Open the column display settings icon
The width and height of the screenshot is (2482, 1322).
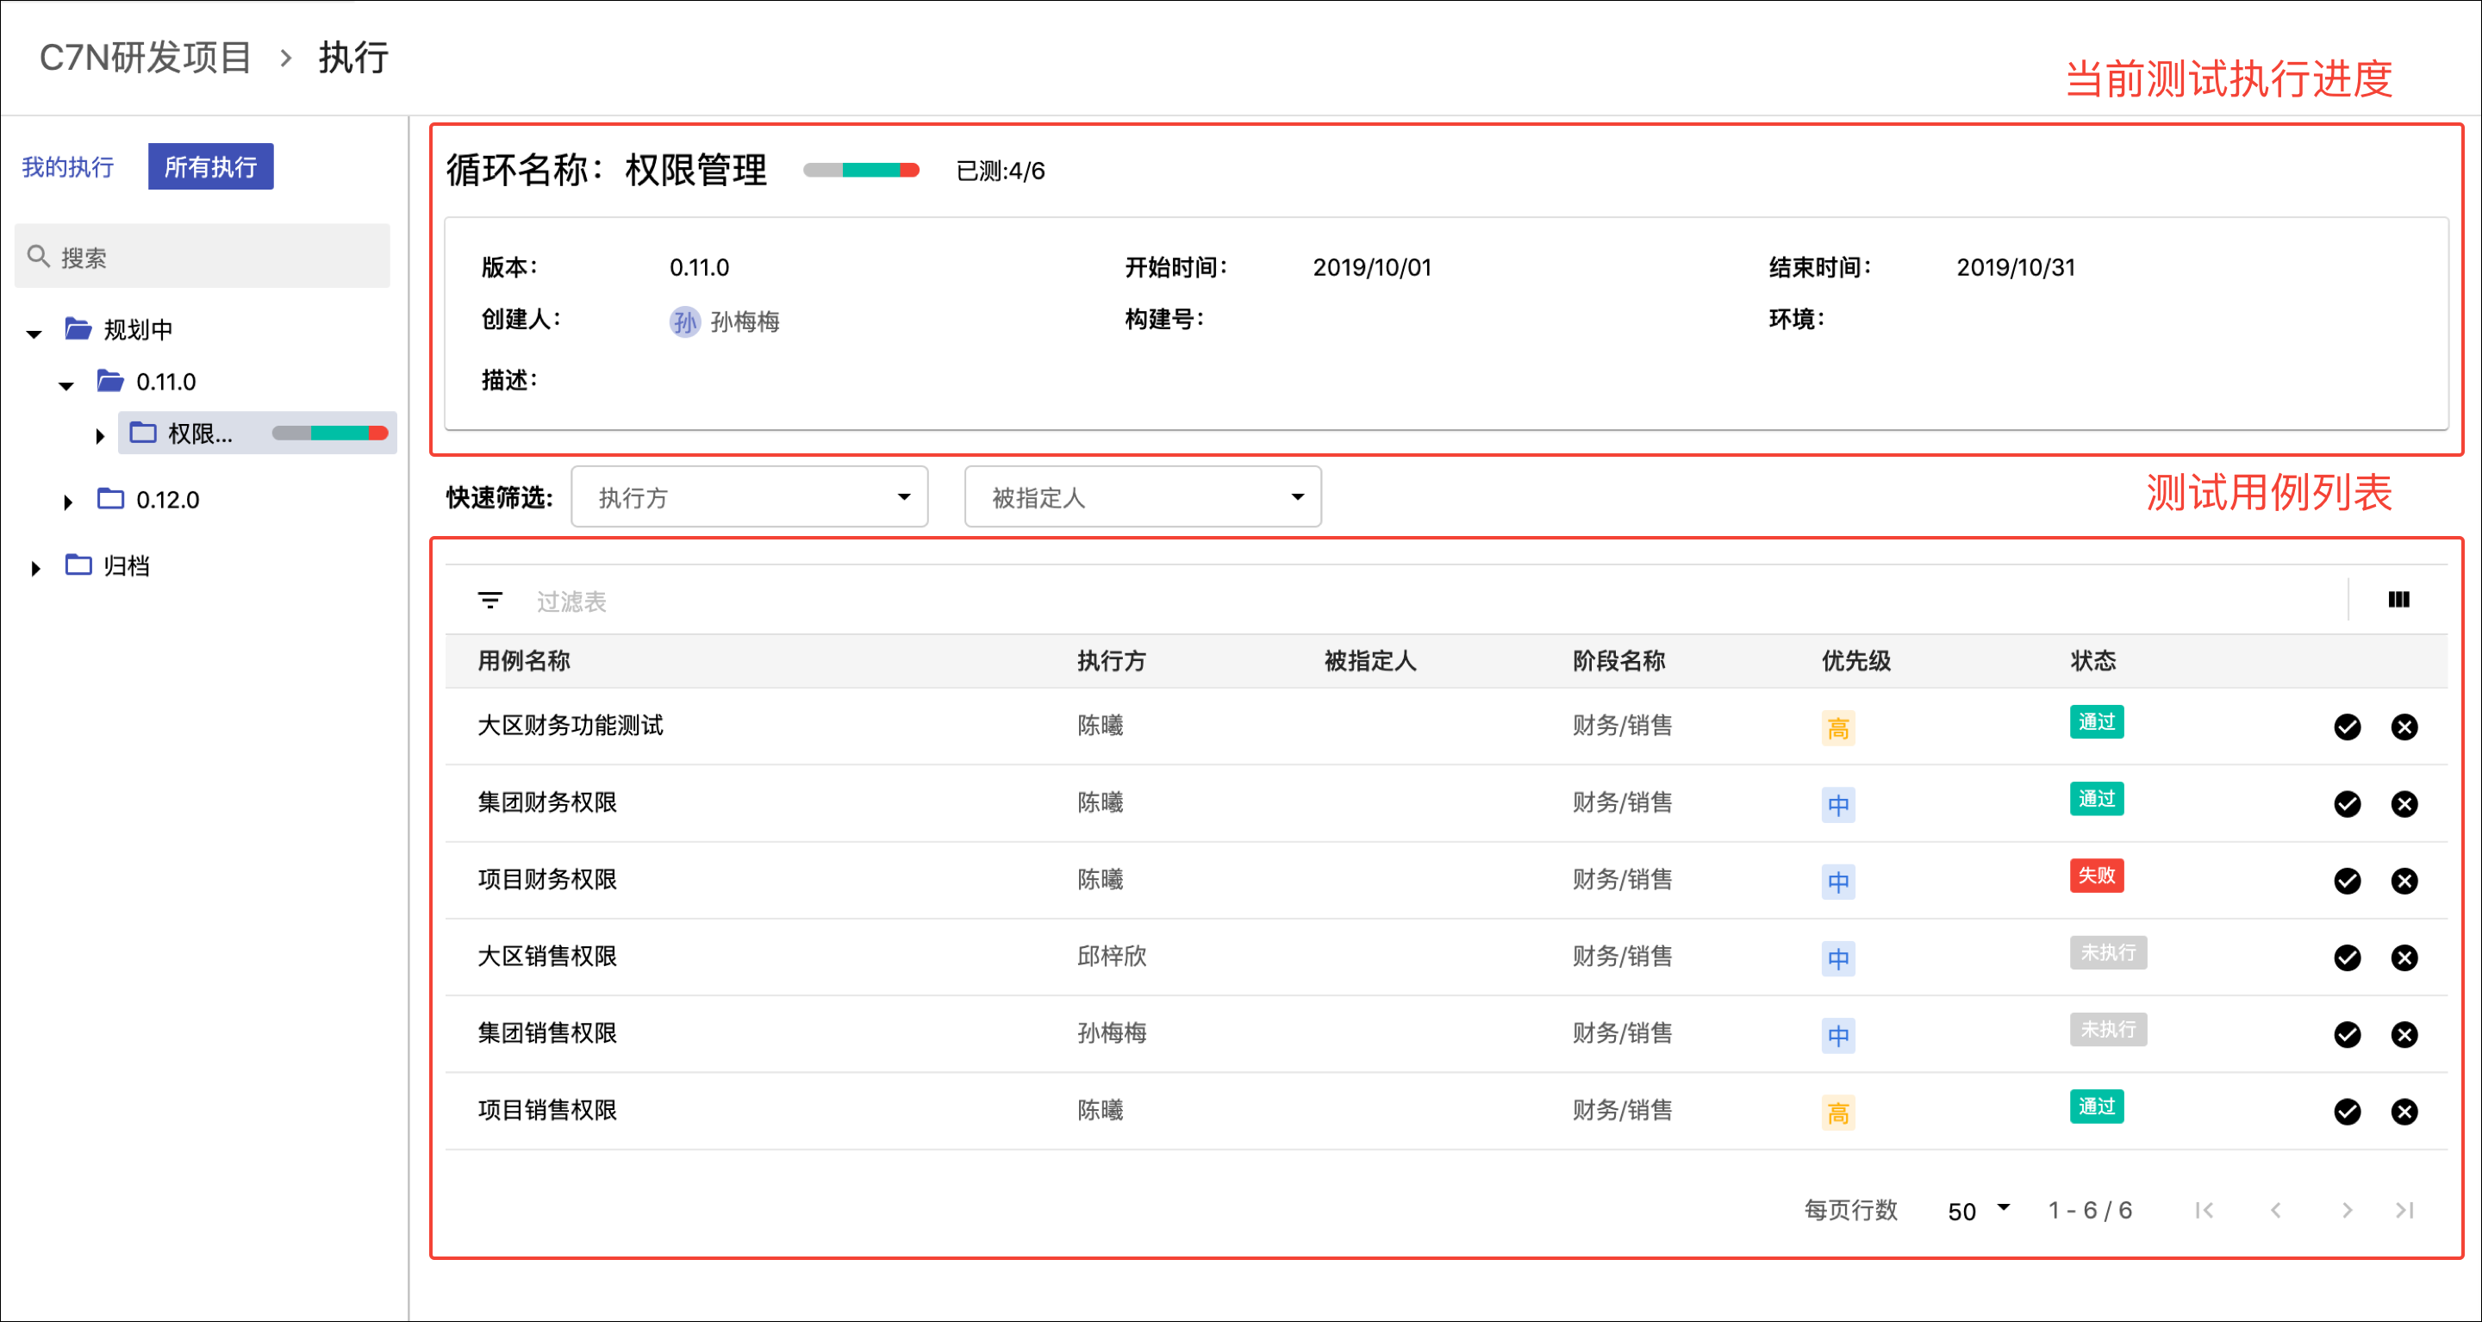pos(2398,601)
